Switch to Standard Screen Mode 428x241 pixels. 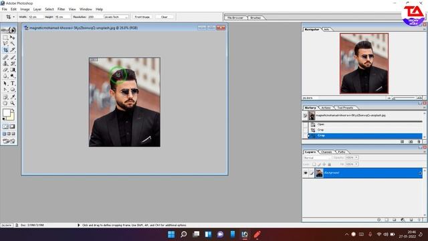point(5,134)
